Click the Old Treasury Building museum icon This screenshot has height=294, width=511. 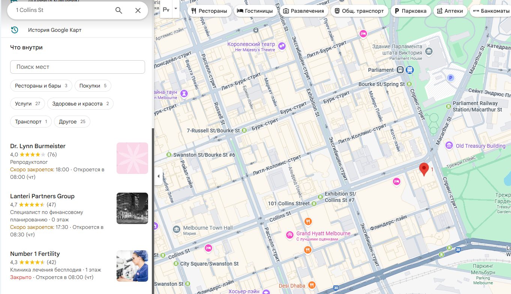click(449, 145)
